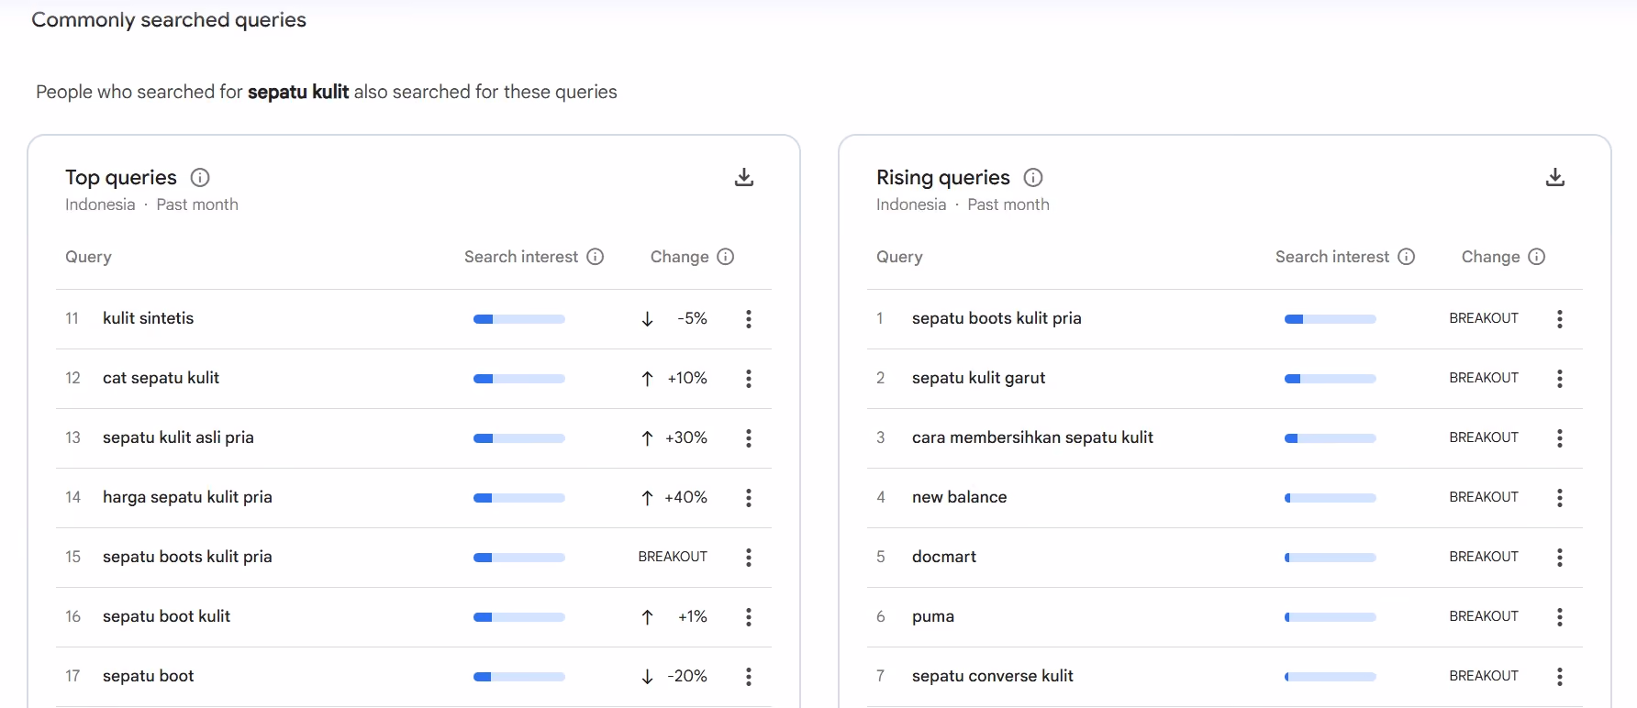The height and width of the screenshot is (708, 1637).
Task: Click Commonly searched queries heading
Action: [x=169, y=20]
